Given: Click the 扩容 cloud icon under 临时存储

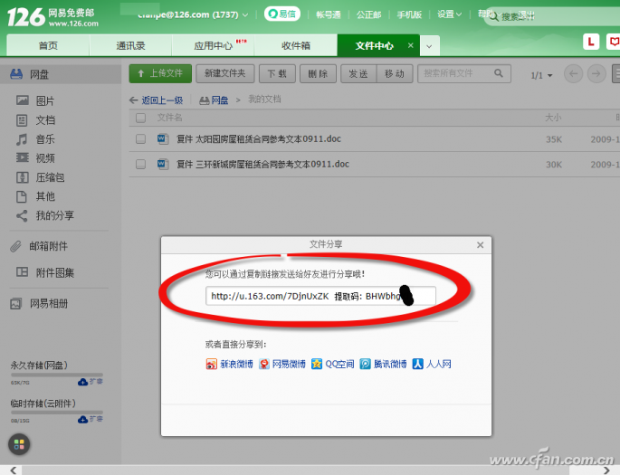Looking at the screenshot, I should pyautogui.click(x=82, y=419).
